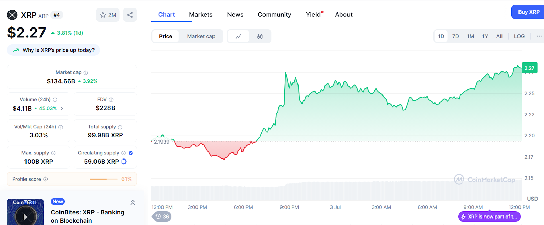Click the Buy XRP button

pyautogui.click(x=528, y=12)
